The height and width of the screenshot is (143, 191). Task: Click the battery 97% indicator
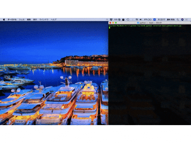(x=148, y=19)
